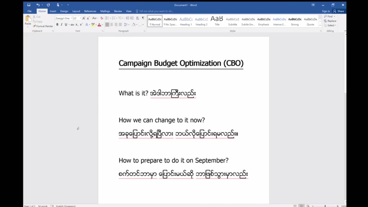This screenshot has width=368, height=207.
Task: Click the Redo/Repeat icon
Action: [x=48, y=5]
